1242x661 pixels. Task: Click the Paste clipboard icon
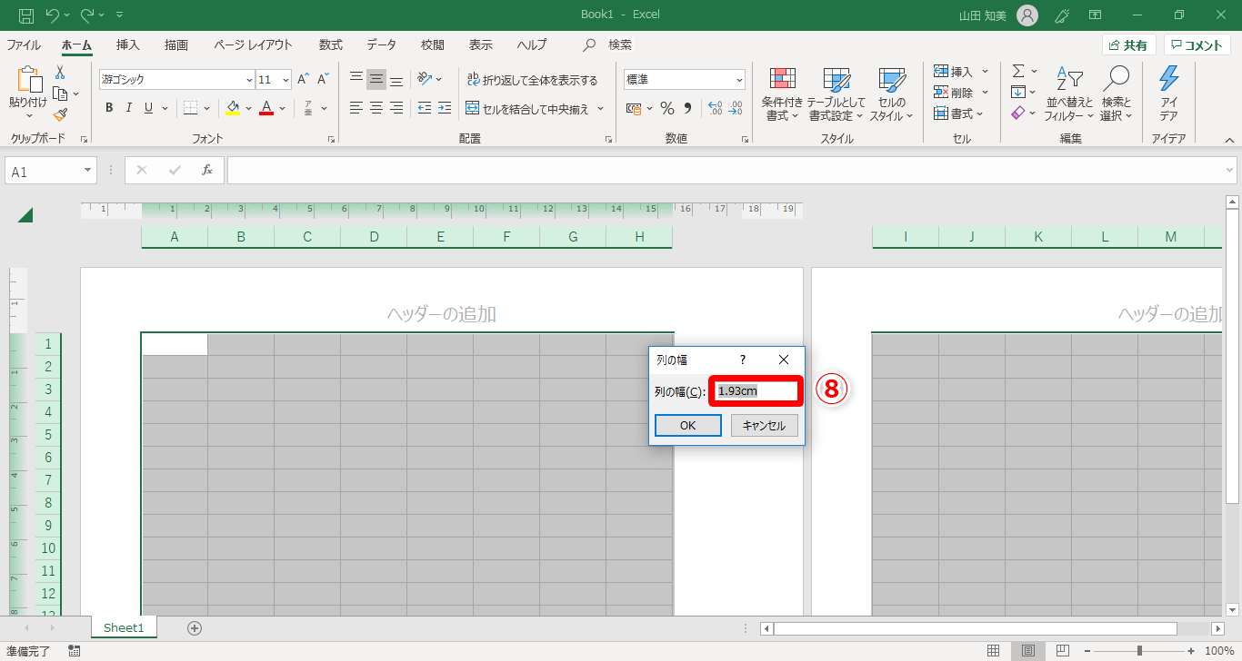[x=28, y=80]
